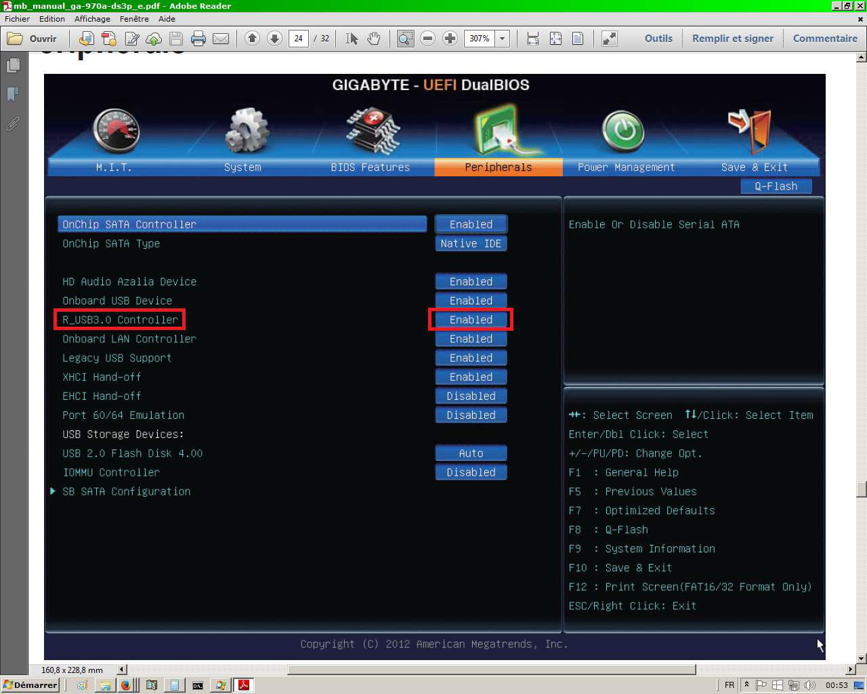Image resolution: width=867 pixels, height=694 pixels.
Task: Click the page number field showing 24
Action: tap(299, 39)
